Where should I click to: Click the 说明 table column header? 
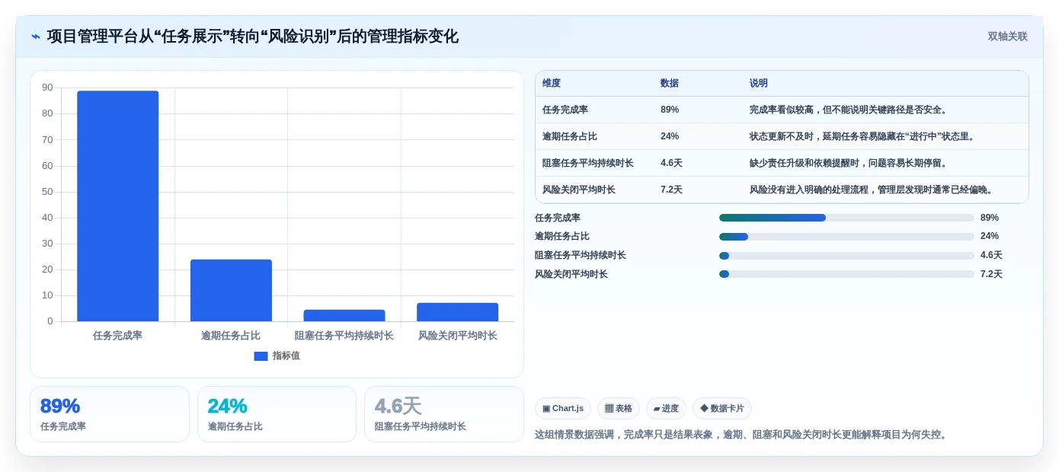click(759, 83)
